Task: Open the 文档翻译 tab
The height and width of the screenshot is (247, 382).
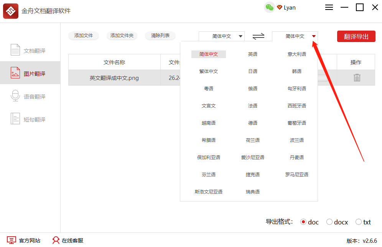Action: [30, 50]
